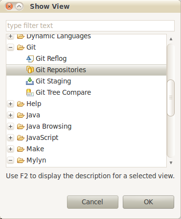Click the scrollbar up arrow
Screen dimensions: 181x219
(171, 39)
